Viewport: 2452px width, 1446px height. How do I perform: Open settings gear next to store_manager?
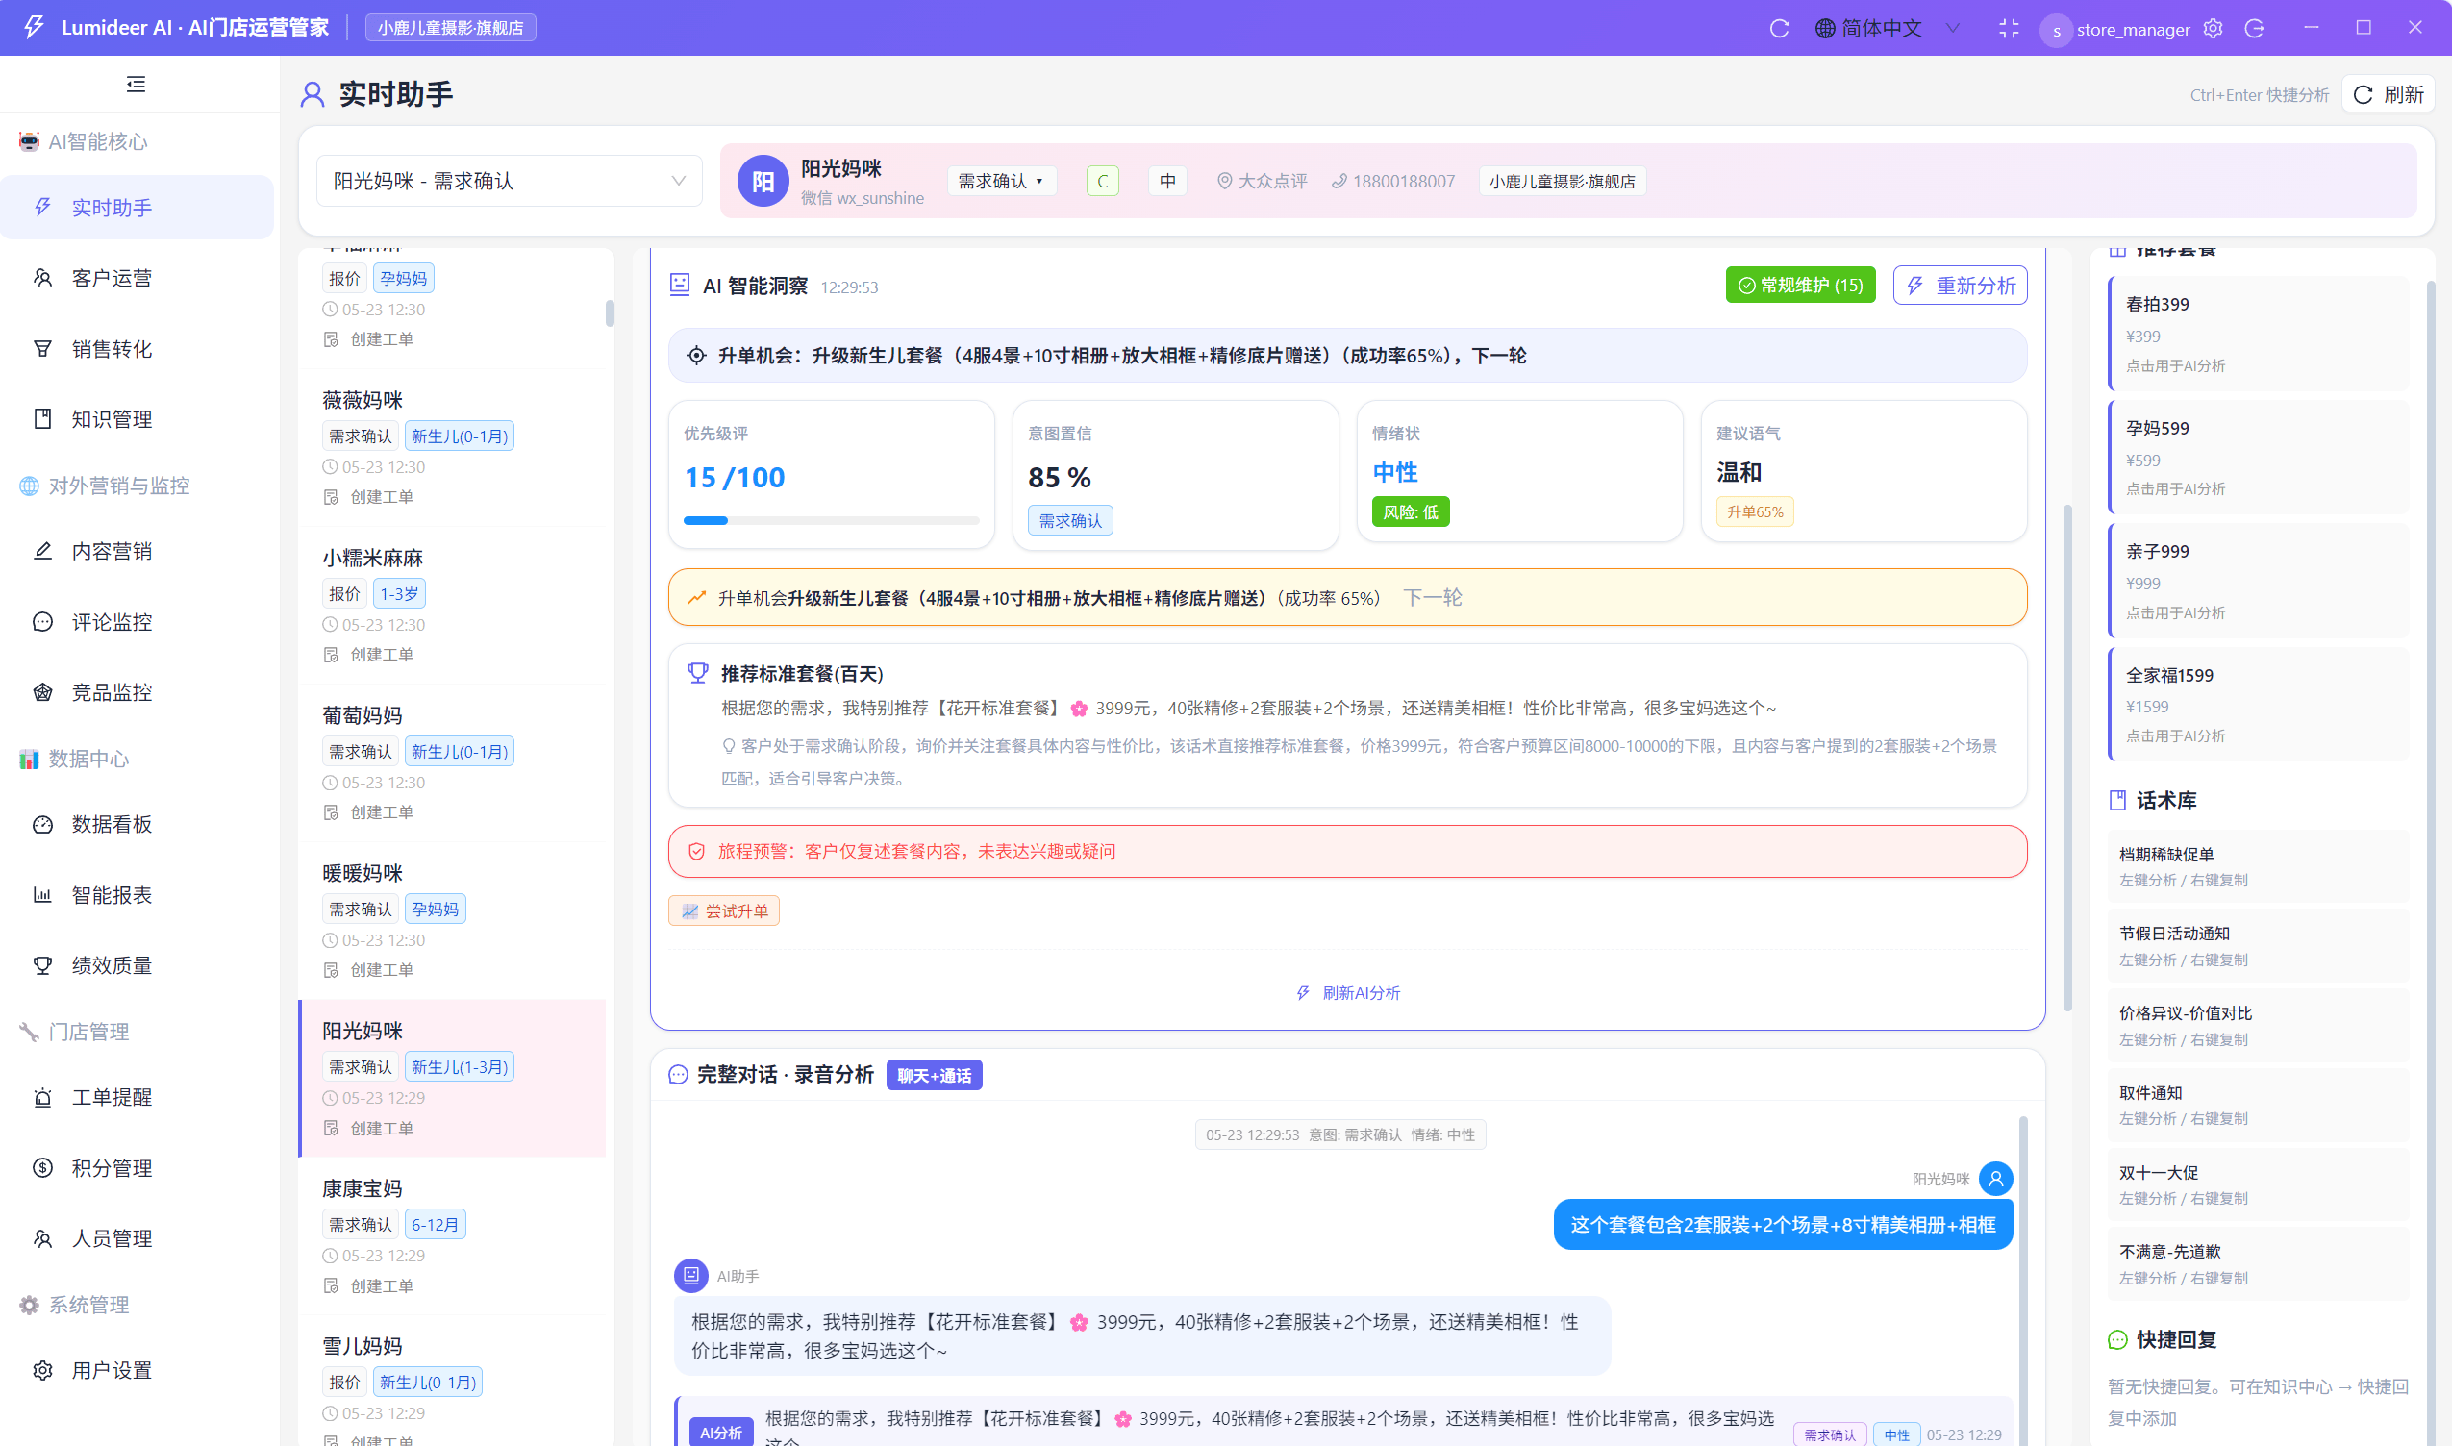(2214, 28)
